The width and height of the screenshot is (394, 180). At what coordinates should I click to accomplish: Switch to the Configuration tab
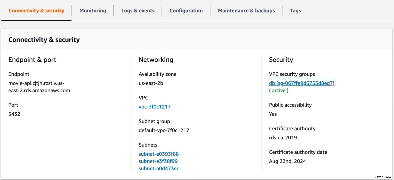tap(186, 11)
